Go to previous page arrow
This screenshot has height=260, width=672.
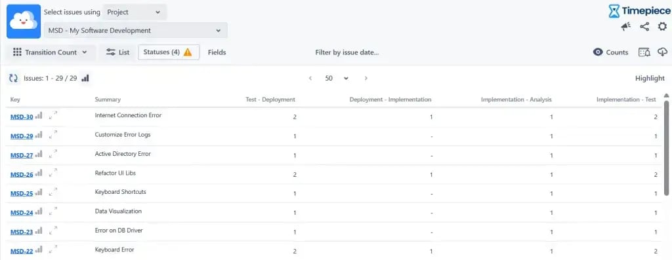[310, 78]
